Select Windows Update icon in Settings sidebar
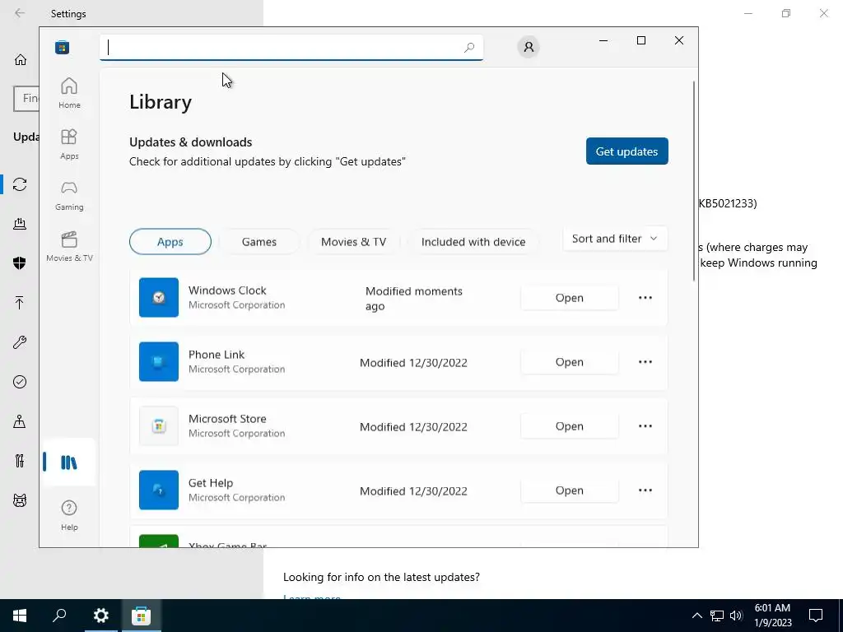Screen dimensions: 843x632 (x=20, y=184)
